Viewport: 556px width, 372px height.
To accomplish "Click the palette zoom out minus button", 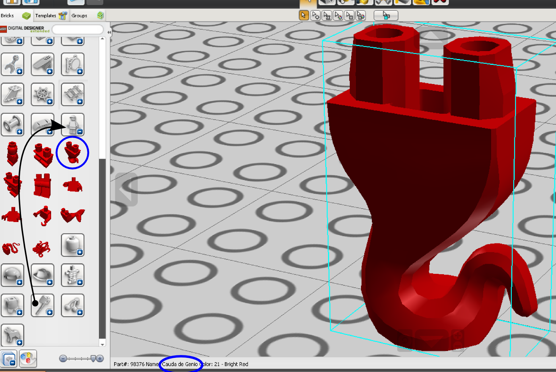I will coord(63,359).
